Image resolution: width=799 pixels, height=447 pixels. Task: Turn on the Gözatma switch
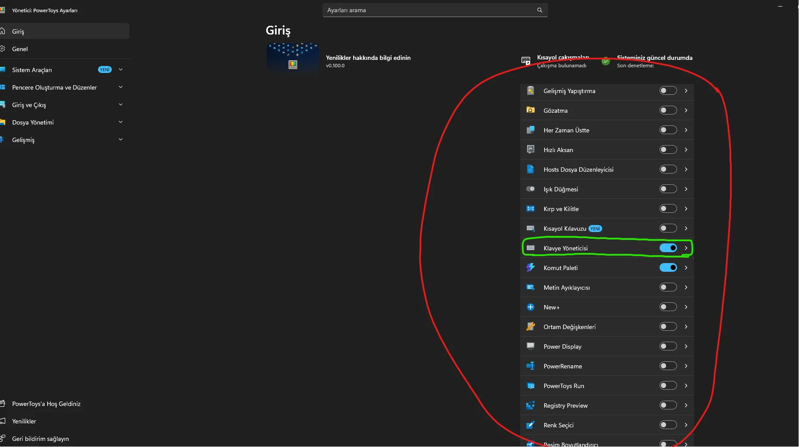[x=668, y=110]
